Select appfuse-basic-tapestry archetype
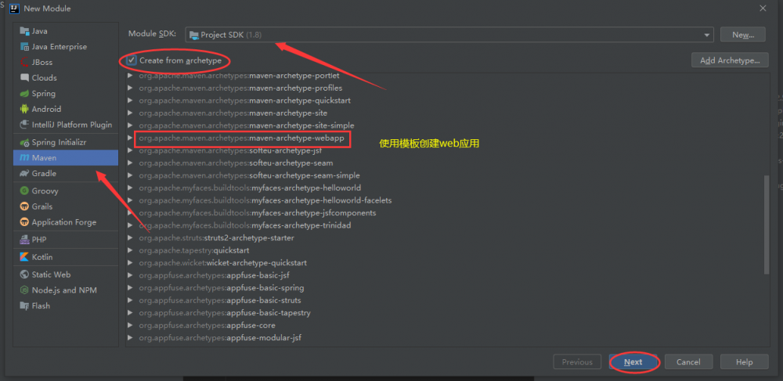Image resolution: width=783 pixels, height=381 pixels. tap(225, 313)
